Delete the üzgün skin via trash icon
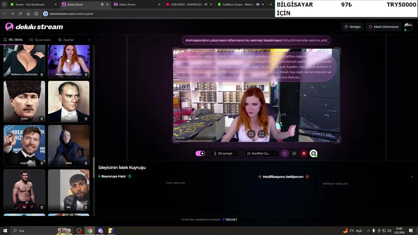The image size is (418, 235). point(41,163)
